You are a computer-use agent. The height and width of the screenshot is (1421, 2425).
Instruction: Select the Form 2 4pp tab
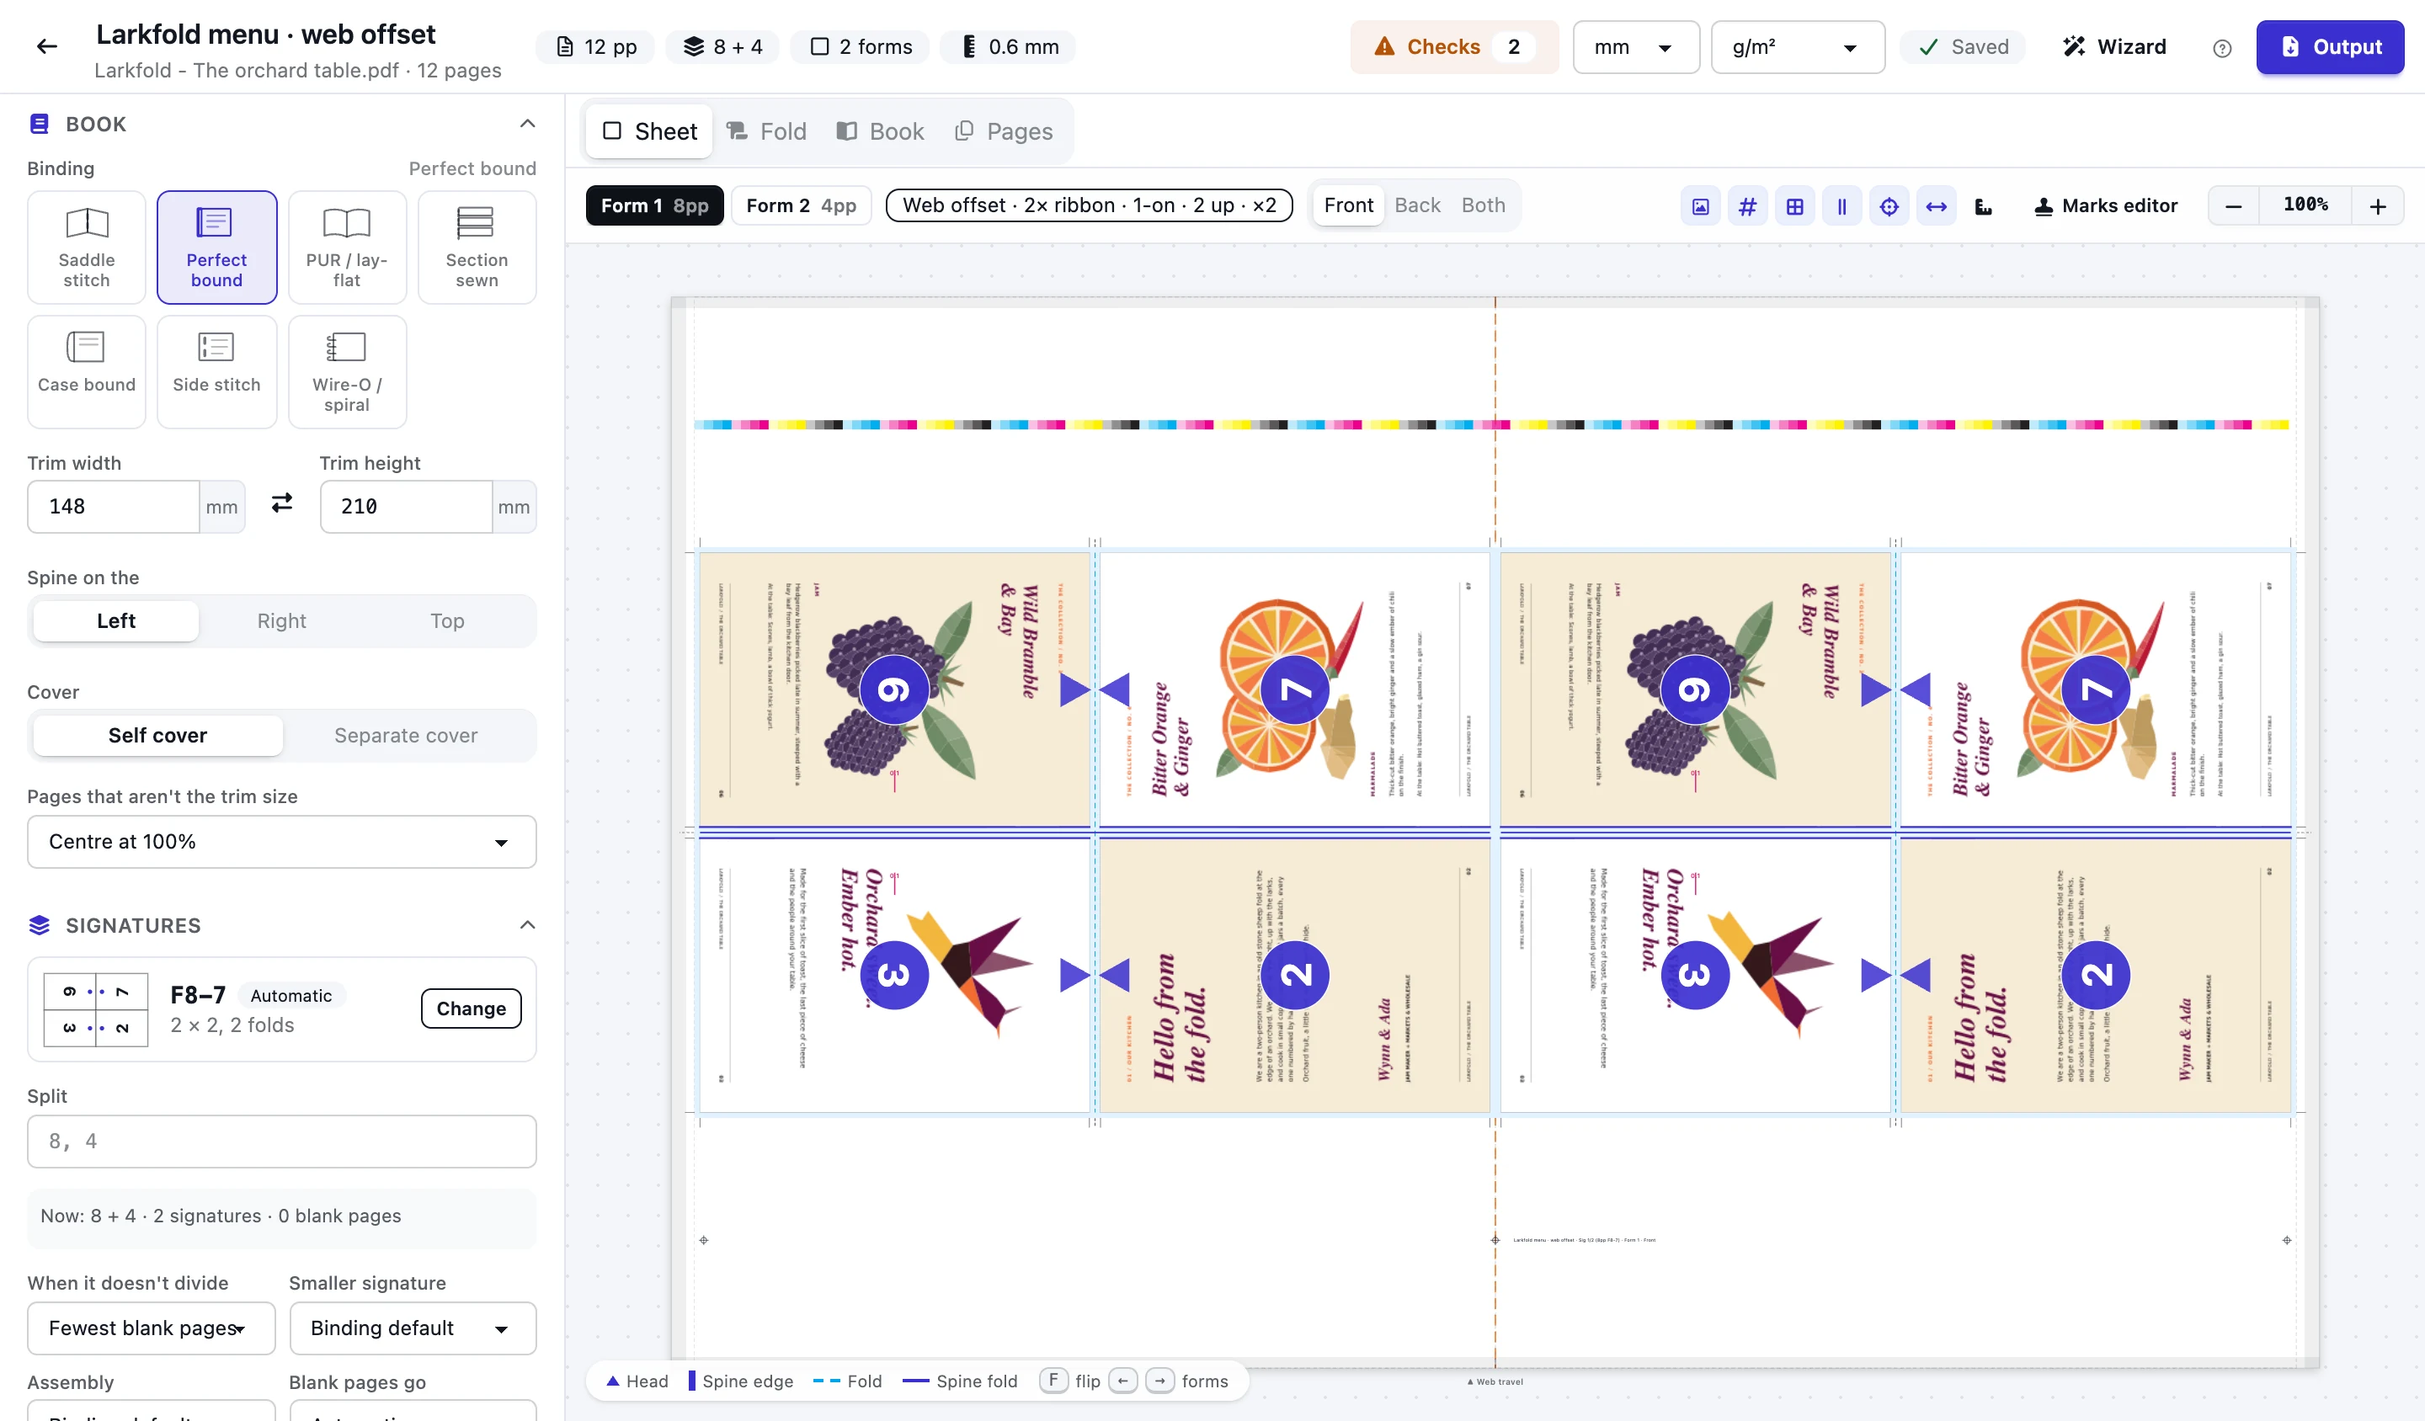pos(801,206)
